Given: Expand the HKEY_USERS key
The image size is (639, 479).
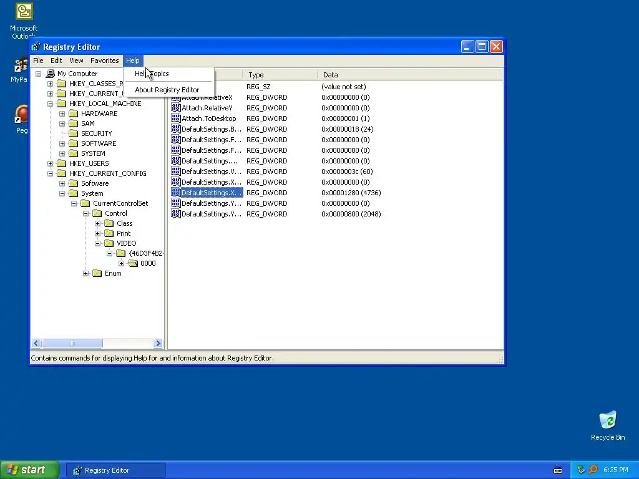Looking at the screenshot, I should pos(50,163).
